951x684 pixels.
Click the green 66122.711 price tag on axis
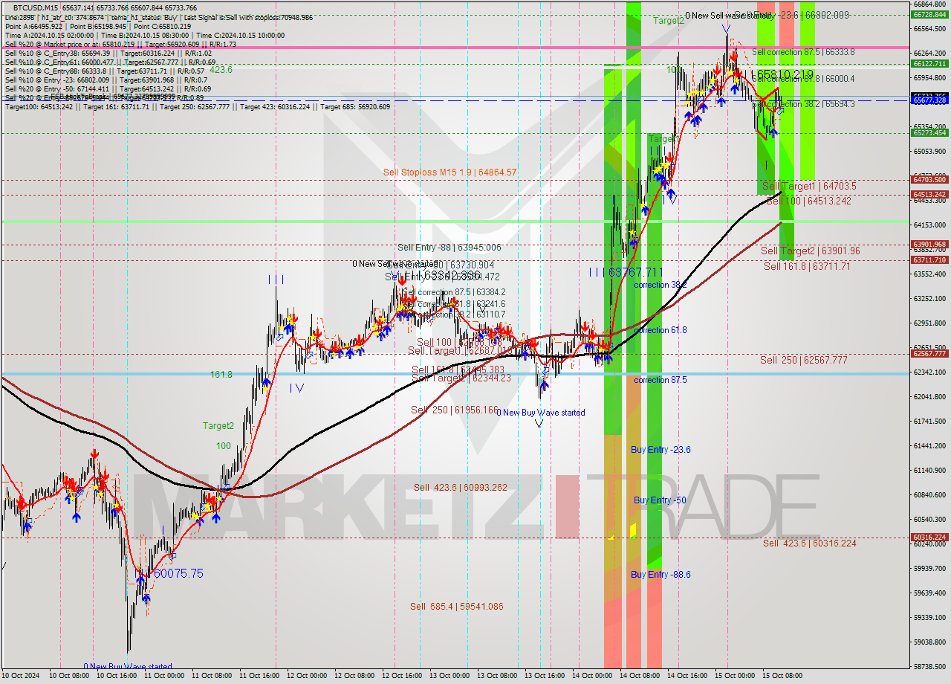(x=929, y=64)
